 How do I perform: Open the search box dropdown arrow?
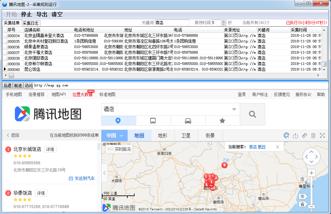click(234, 109)
